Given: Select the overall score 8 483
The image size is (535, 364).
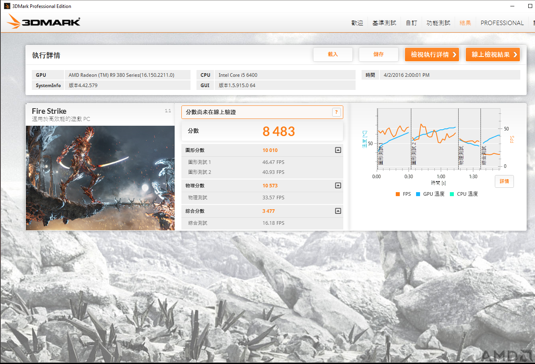Looking at the screenshot, I should [278, 131].
